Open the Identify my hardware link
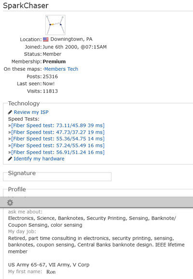Viewport: 193px width, 279px height. click(39, 159)
